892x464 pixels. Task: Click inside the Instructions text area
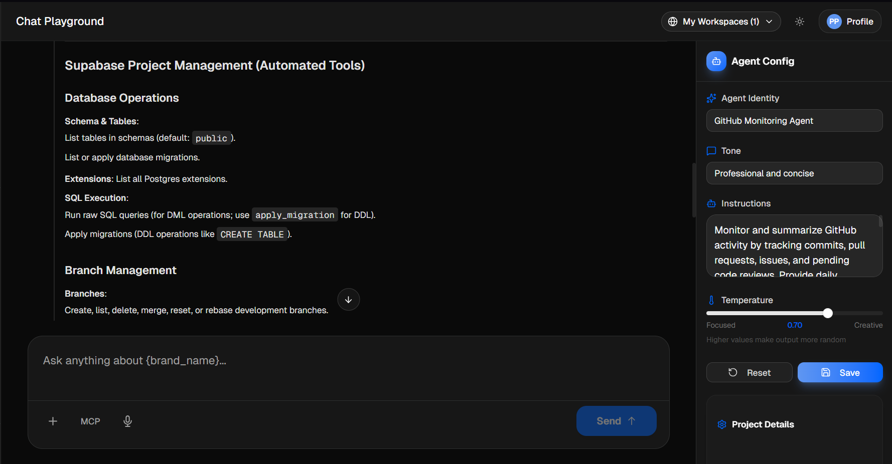pos(792,246)
